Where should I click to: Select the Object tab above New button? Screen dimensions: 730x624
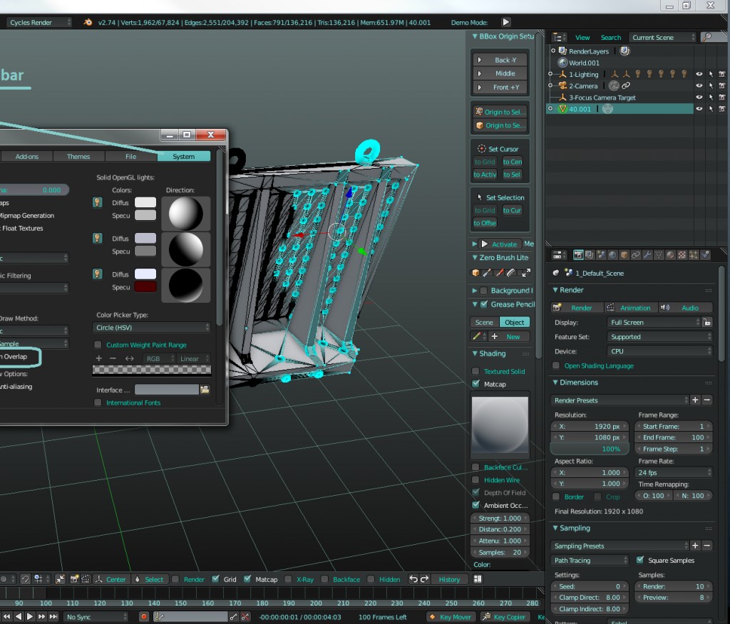[x=515, y=322]
